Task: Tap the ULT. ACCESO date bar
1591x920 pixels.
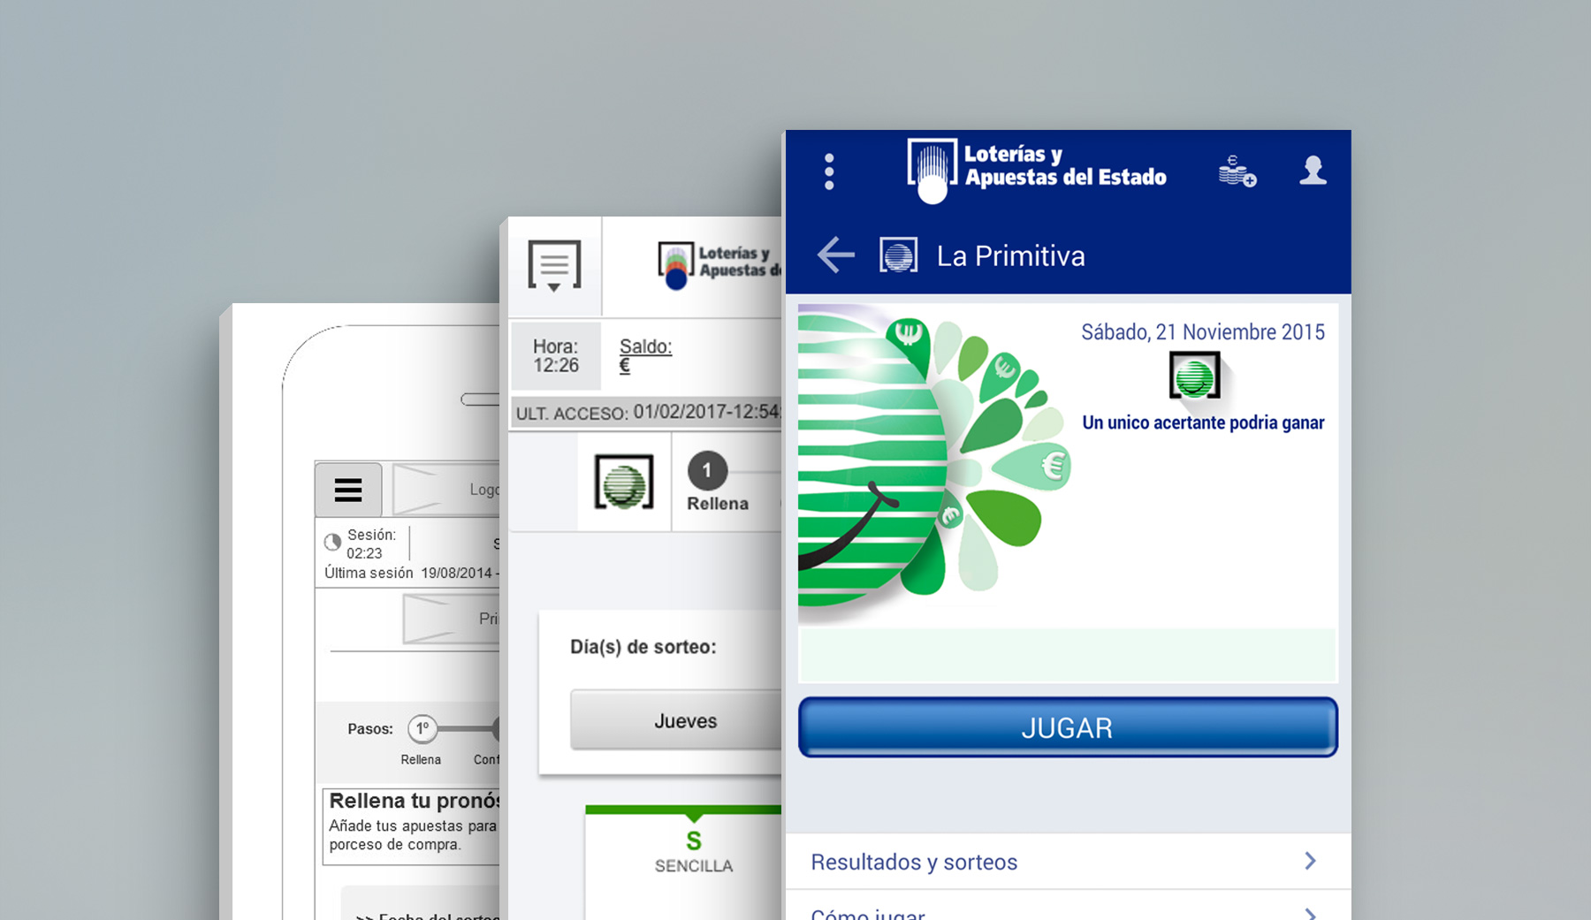Action: tap(647, 413)
